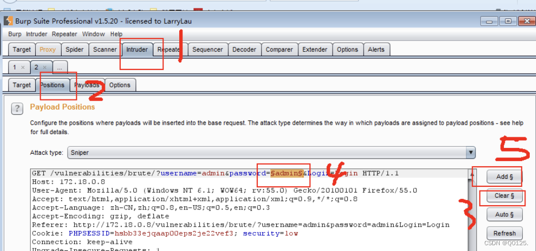Open the Alerts tab
The width and height of the screenshot is (536, 251).
[376, 49]
